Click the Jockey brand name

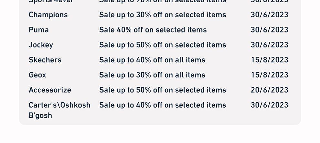click(41, 45)
